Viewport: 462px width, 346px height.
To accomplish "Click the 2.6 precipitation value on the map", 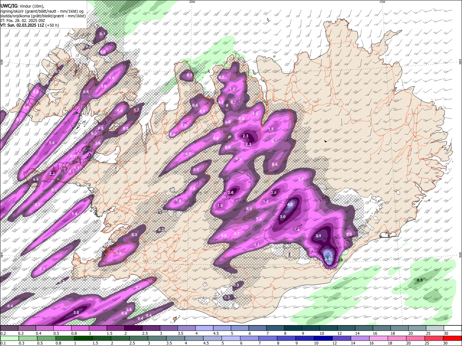I will (231, 193).
